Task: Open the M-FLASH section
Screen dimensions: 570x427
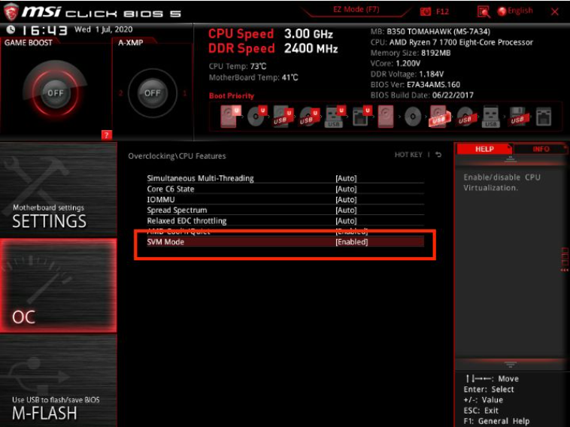Action: (x=58, y=380)
